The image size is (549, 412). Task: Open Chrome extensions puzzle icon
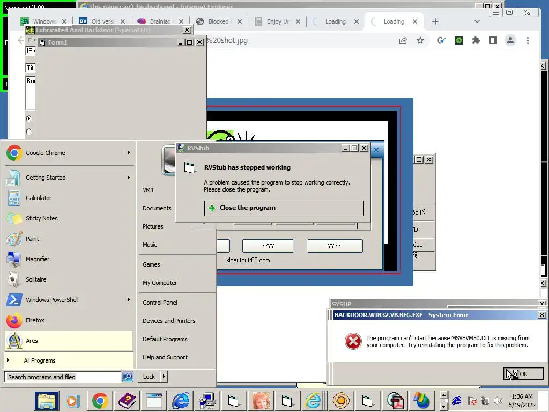(x=476, y=41)
